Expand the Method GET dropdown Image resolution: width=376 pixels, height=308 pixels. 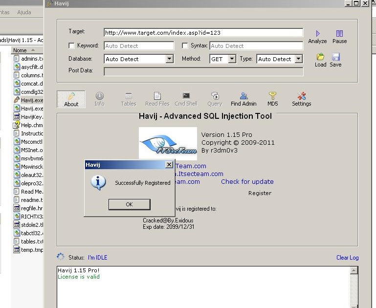click(232, 59)
